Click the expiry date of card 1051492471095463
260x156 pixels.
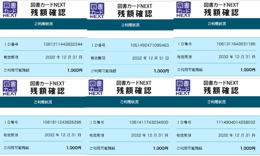click(x=150, y=58)
